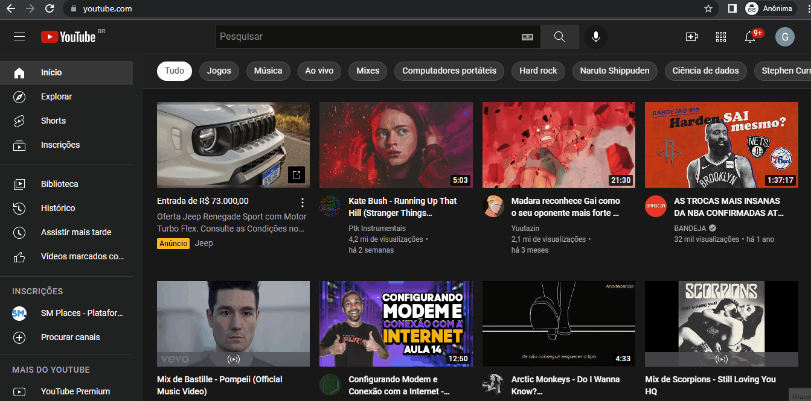Open SM Places channel subscription

[66, 313]
